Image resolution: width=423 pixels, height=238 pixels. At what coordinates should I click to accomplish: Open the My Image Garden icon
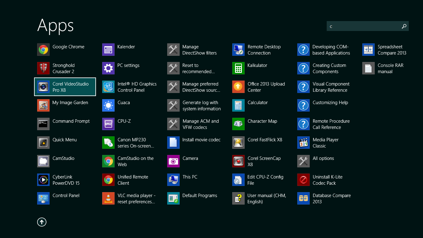(43, 105)
